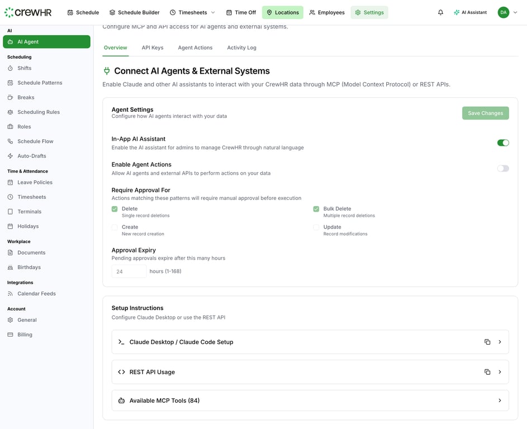Click the notification bell in the top bar
Screen dimensions: 527x429
(440, 12)
